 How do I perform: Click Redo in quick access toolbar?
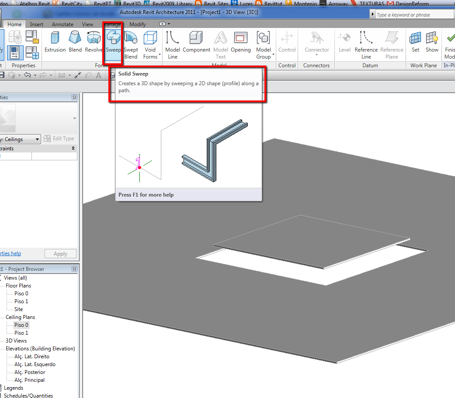point(43,75)
